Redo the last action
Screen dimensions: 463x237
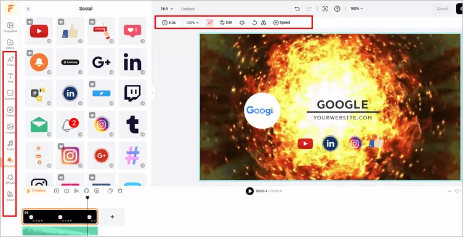309,9
